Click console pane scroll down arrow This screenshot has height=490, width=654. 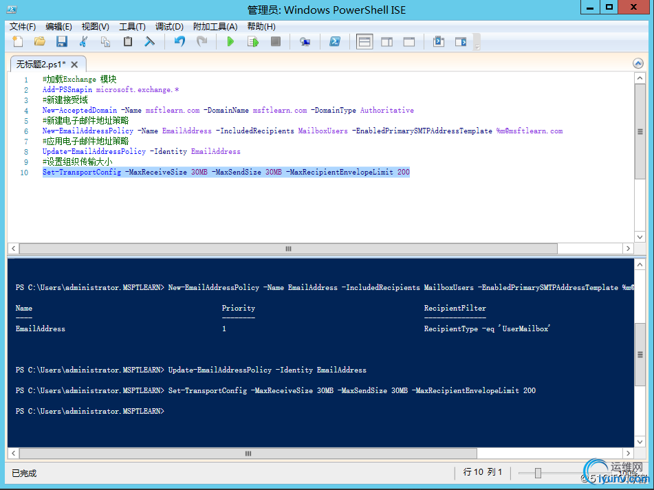(x=640, y=442)
